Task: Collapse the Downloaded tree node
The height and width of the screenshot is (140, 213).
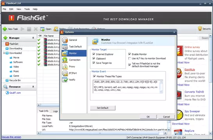Action: (4, 53)
